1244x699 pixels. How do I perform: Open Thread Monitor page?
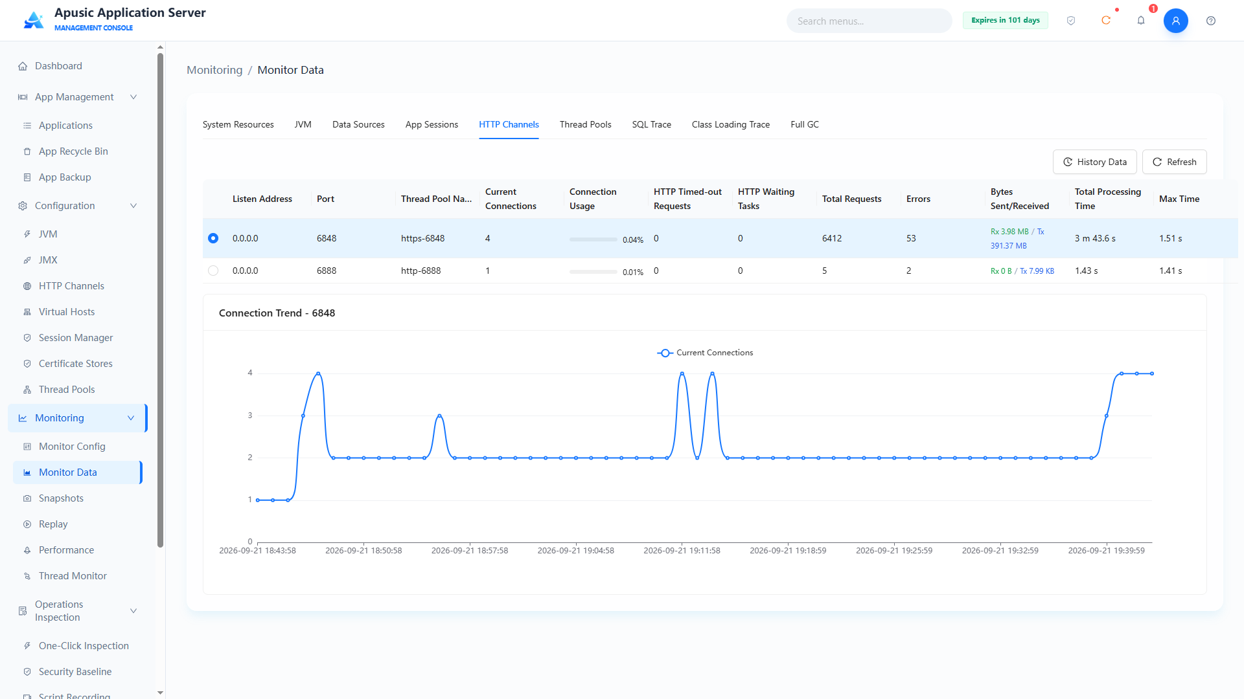click(x=78, y=576)
